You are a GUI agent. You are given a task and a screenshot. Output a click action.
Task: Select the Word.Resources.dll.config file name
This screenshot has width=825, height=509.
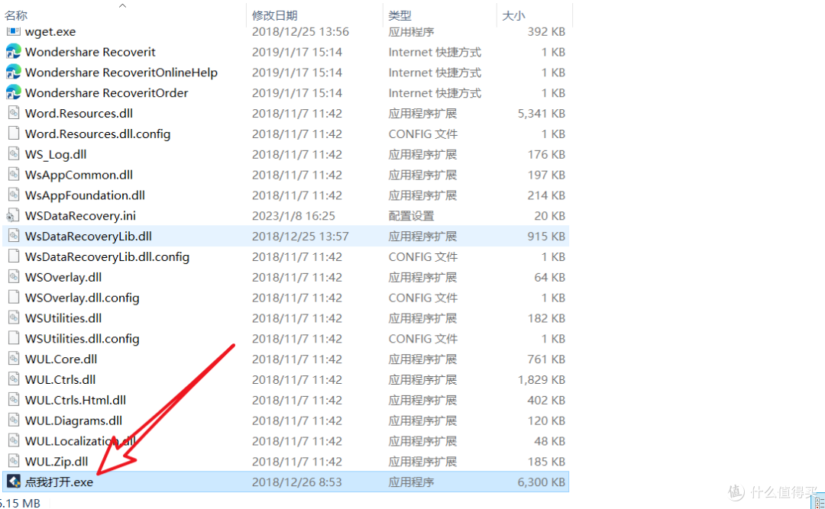pyautogui.click(x=98, y=134)
